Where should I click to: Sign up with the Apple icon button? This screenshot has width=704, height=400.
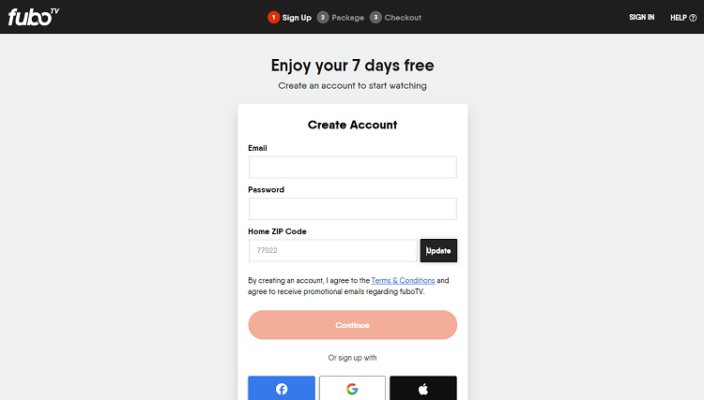click(423, 388)
